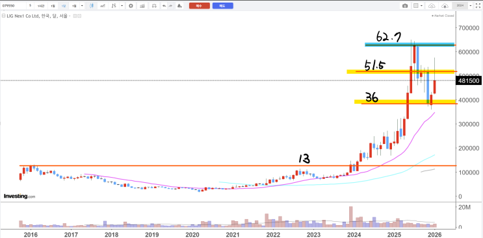
Task: Click the symbol input field 079550
Action: coord(13,6)
